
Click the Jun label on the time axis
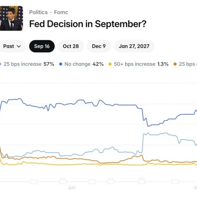coord(72,187)
